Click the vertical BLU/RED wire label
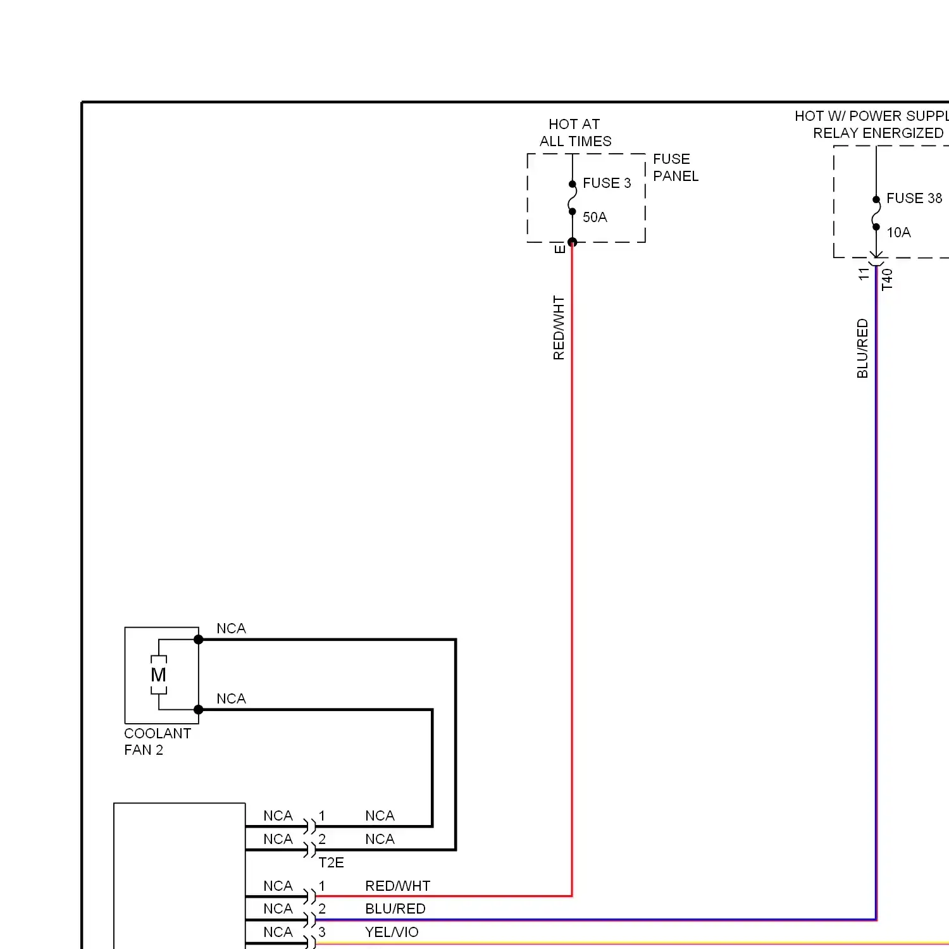The width and height of the screenshot is (949, 949). click(x=862, y=349)
